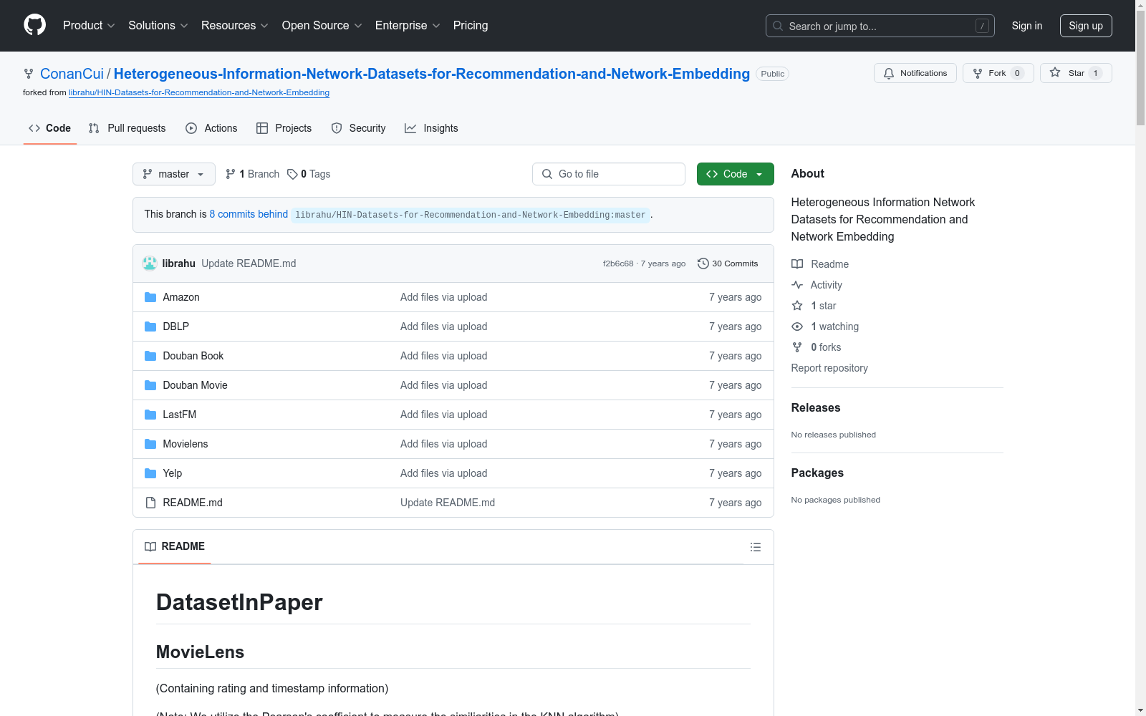Open the Code tab
Viewport: 1146px width, 716px height.
(x=50, y=128)
